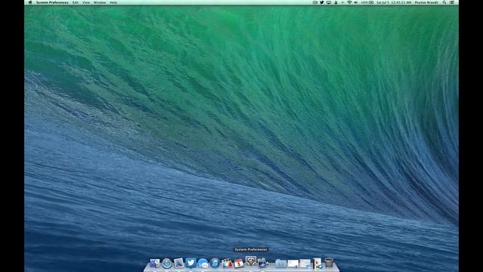Open the document next to the Trash

coord(317,263)
